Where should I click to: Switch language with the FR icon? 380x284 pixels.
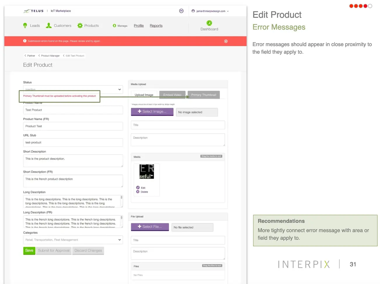click(x=181, y=11)
